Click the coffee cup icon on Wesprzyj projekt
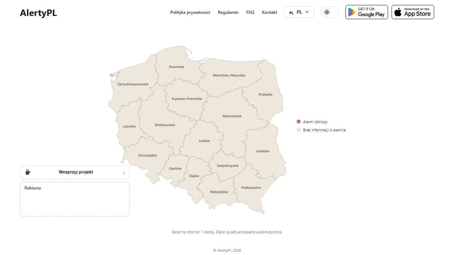The height and width of the screenshot is (255, 454). [28, 172]
